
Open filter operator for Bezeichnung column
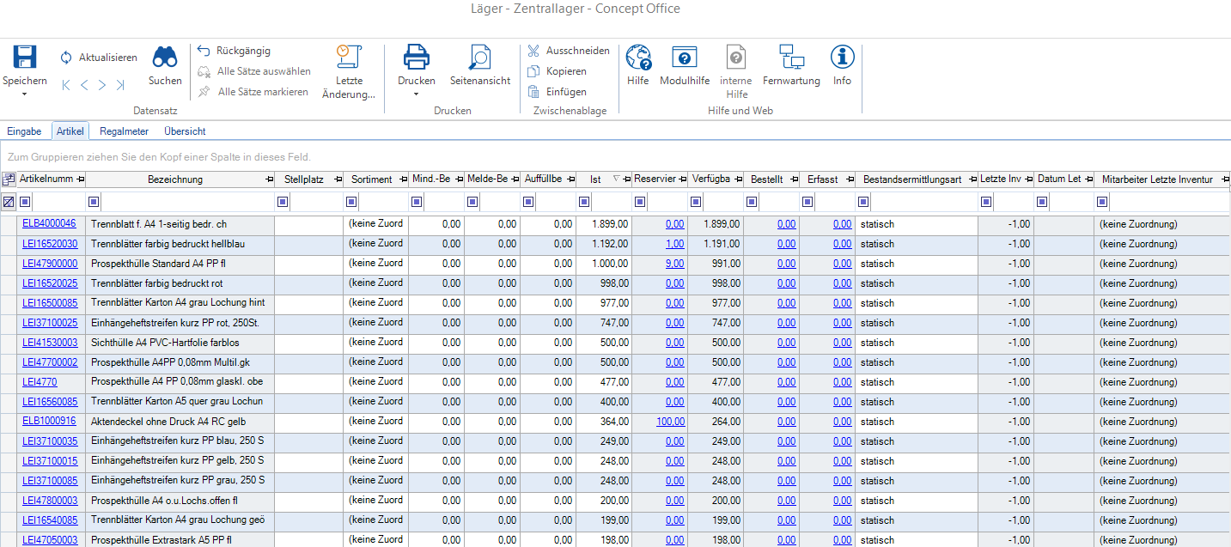tap(94, 203)
